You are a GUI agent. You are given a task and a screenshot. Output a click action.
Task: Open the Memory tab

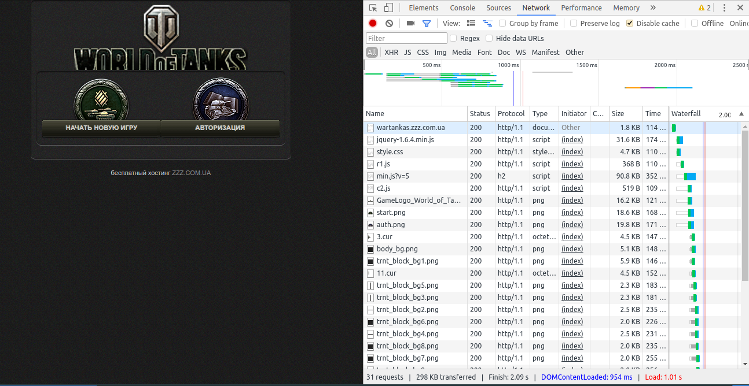pos(626,8)
